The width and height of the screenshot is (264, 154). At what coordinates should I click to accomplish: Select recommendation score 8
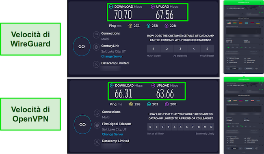[199, 127]
